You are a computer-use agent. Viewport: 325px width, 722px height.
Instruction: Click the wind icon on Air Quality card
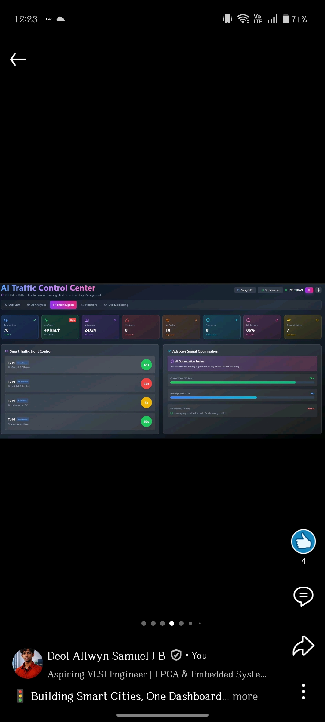point(168,320)
